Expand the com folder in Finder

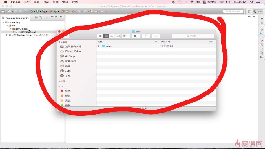tap(99, 46)
